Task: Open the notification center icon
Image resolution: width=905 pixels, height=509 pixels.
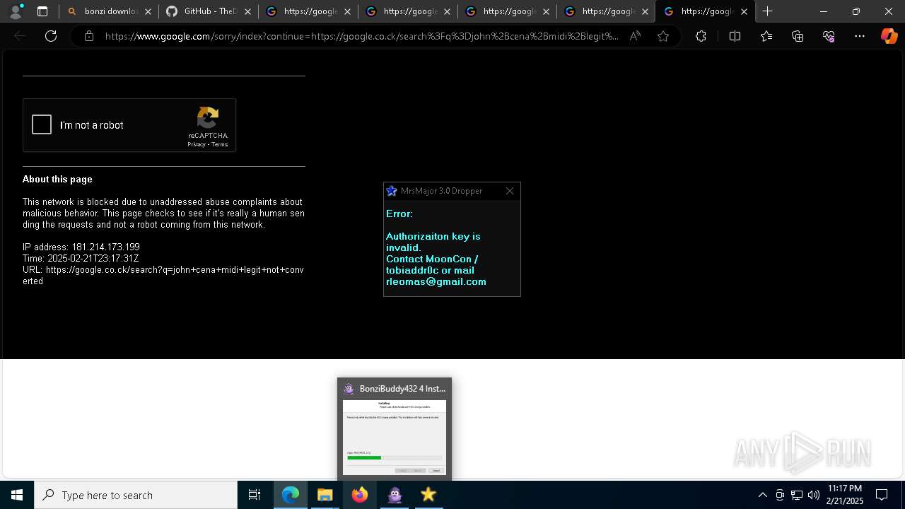Action: 882,495
